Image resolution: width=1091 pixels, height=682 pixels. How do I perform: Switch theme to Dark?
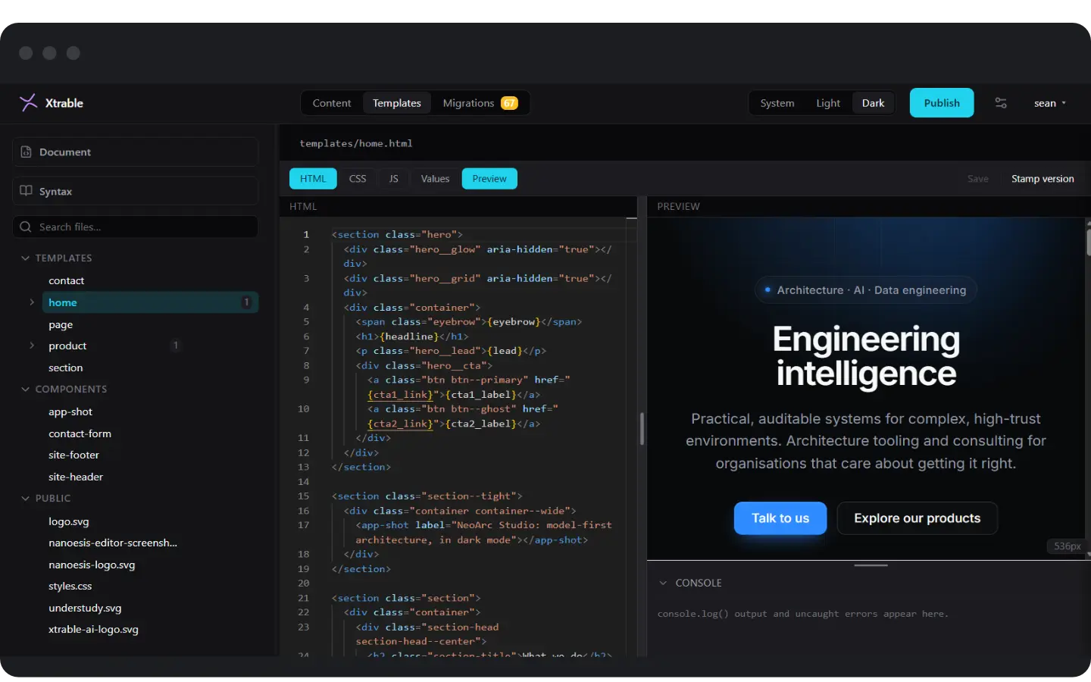click(x=873, y=103)
